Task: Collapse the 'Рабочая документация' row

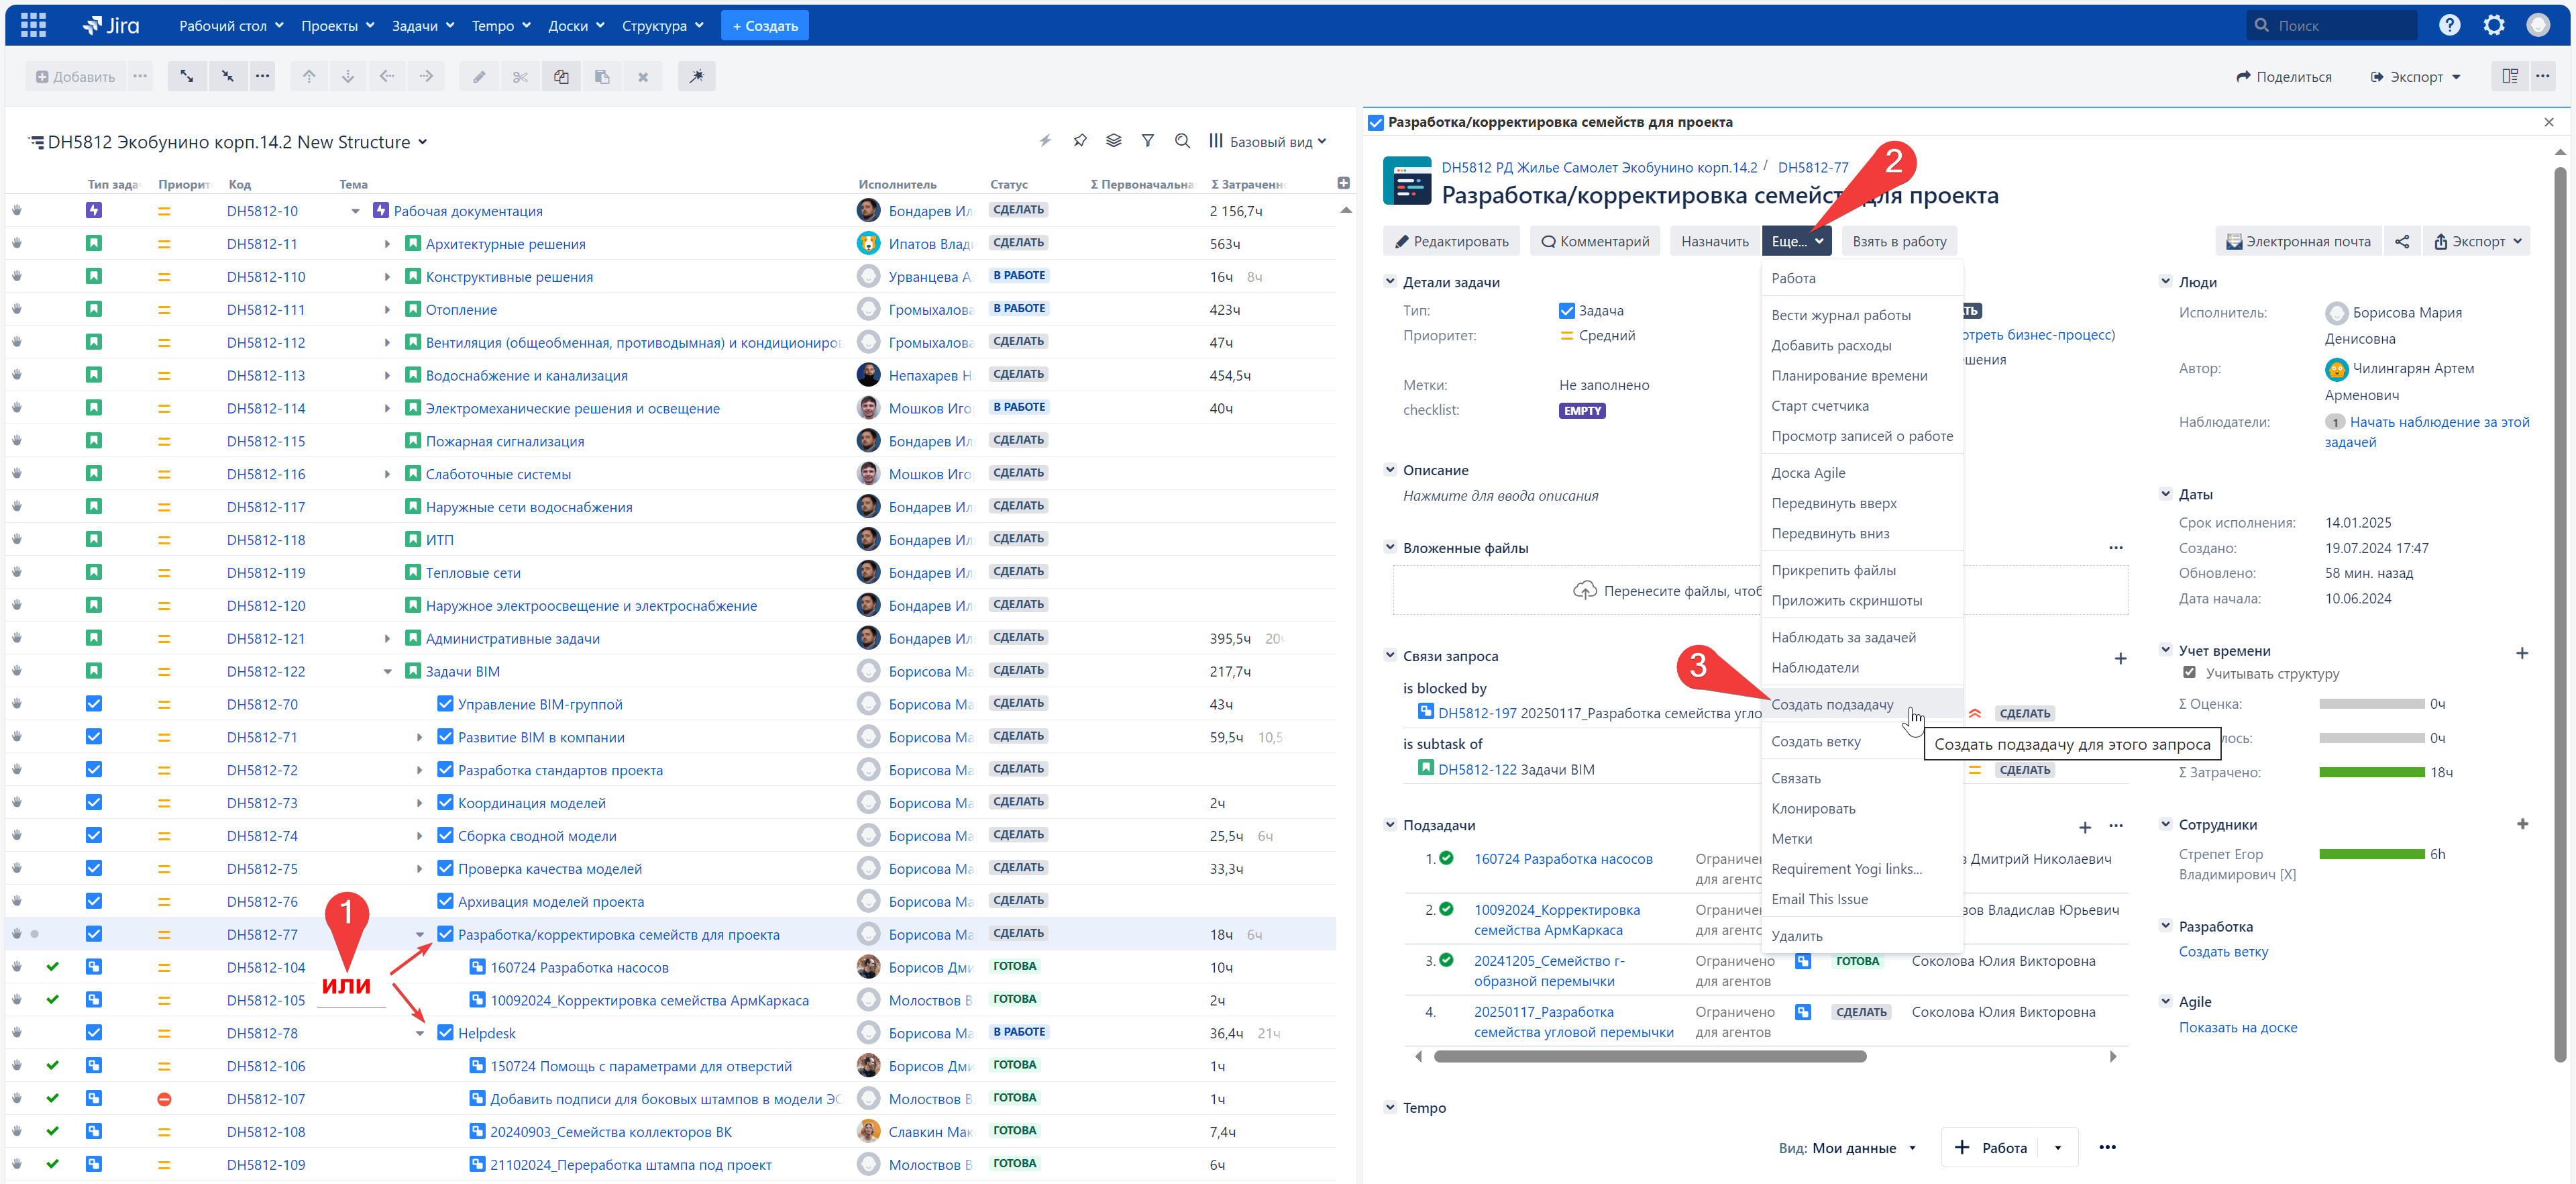Action: click(x=355, y=211)
